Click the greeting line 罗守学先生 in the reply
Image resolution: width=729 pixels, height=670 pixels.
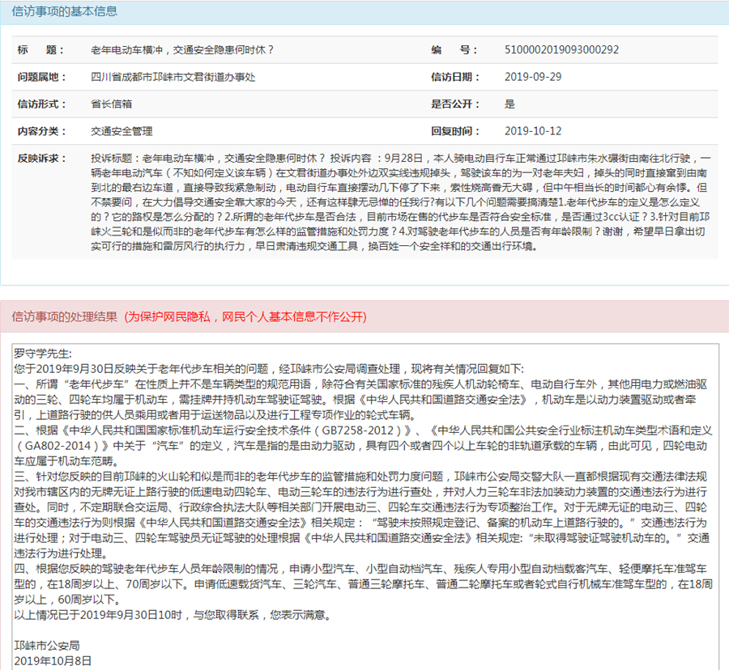[x=43, y=354]
